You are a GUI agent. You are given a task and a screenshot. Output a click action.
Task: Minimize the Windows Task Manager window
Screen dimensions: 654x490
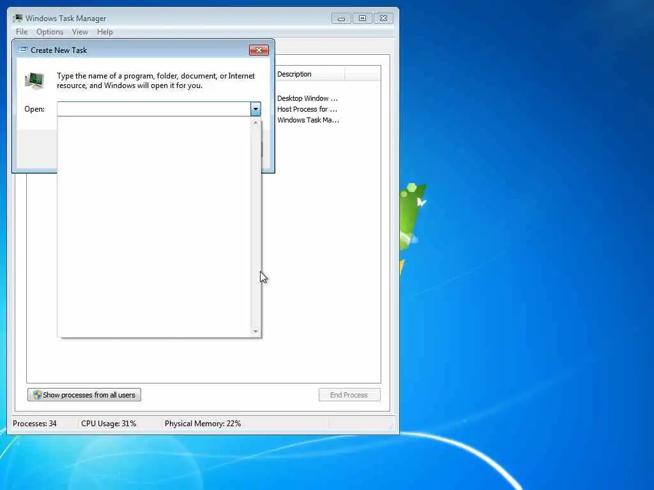(341, 19)
